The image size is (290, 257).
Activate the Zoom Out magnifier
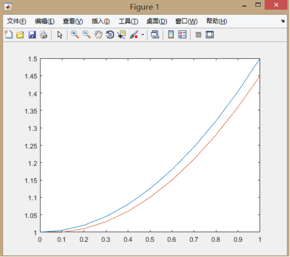86,35
